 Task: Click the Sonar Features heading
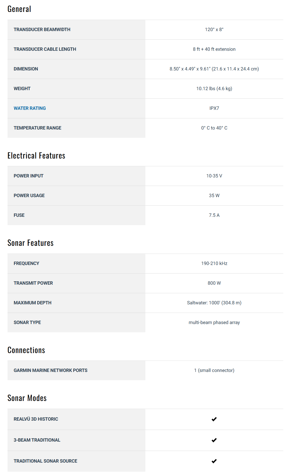click(31, 243)
